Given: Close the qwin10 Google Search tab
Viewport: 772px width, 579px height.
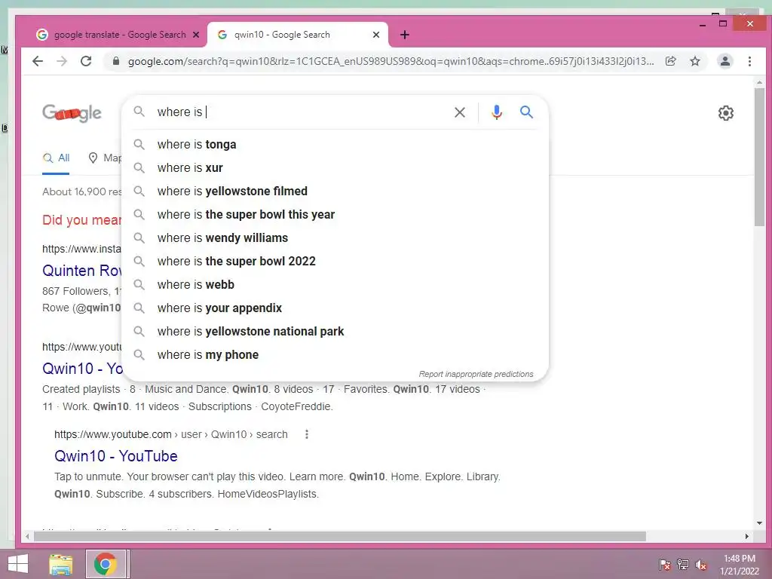Looking at the screenshot, I should [x=376, y=35].
